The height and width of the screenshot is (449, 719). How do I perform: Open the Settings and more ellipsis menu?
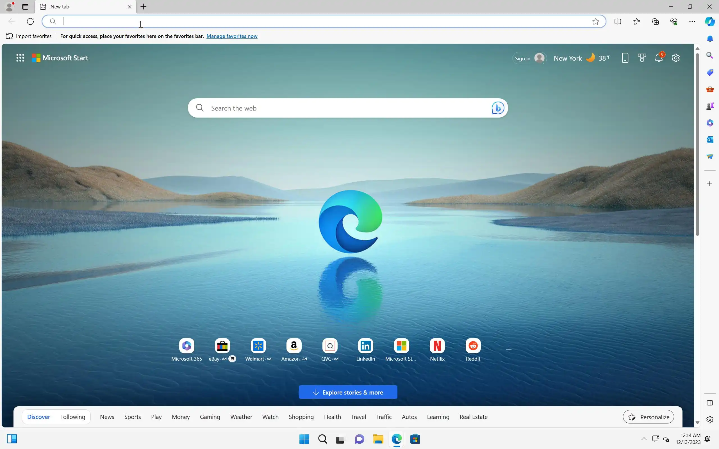(x=692, y=21)
